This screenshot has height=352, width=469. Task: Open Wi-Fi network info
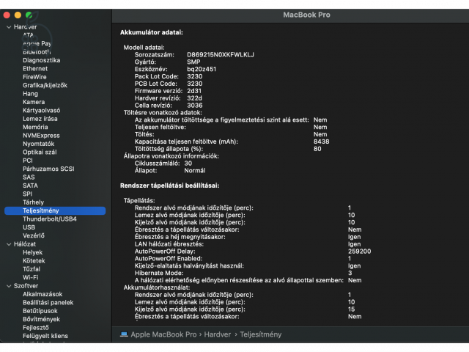tap(31, 278)
